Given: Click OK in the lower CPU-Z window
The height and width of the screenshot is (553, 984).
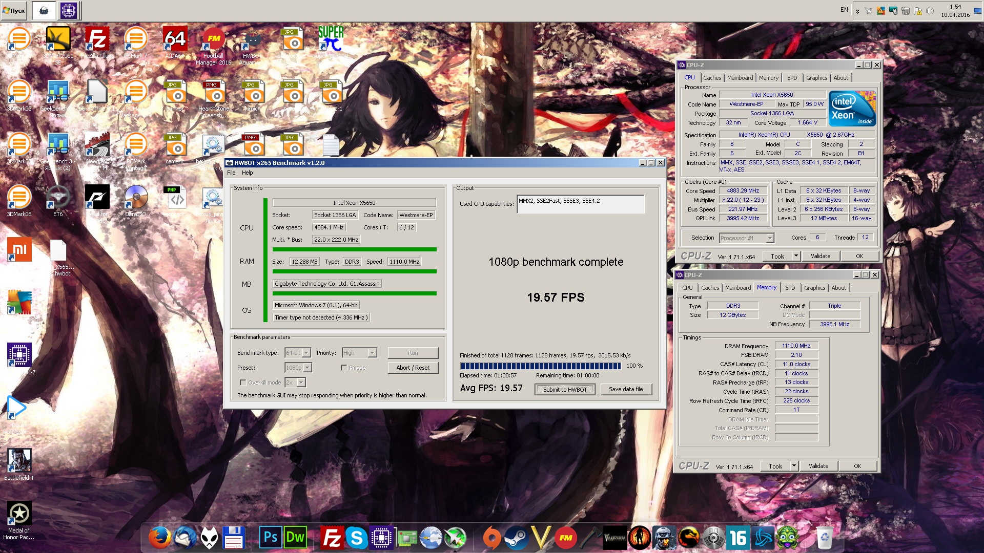Looking at the screenshot, I should point(857,466).
